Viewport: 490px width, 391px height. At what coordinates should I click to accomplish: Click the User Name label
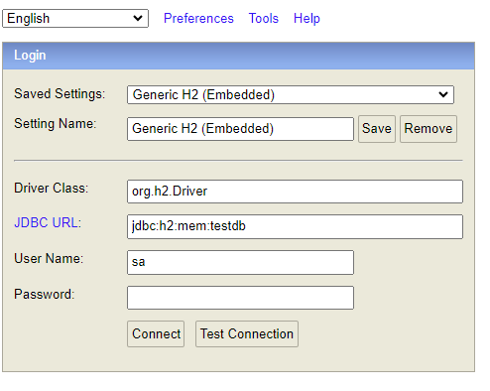tap(49, 258)
